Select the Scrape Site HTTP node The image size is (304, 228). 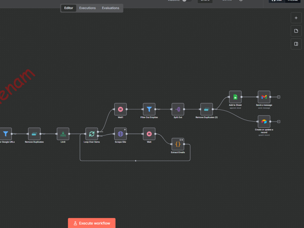click(120, 134)
